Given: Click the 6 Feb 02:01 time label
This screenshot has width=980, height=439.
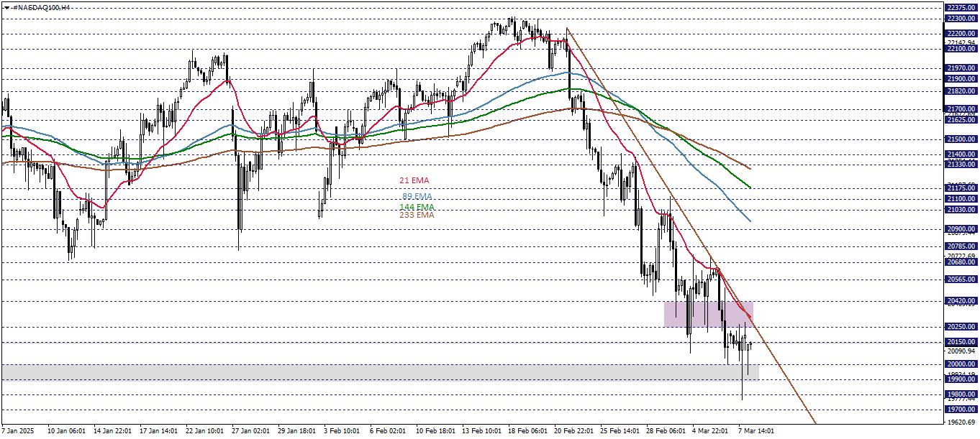Looking at the screenshot, I should [388, 431].
